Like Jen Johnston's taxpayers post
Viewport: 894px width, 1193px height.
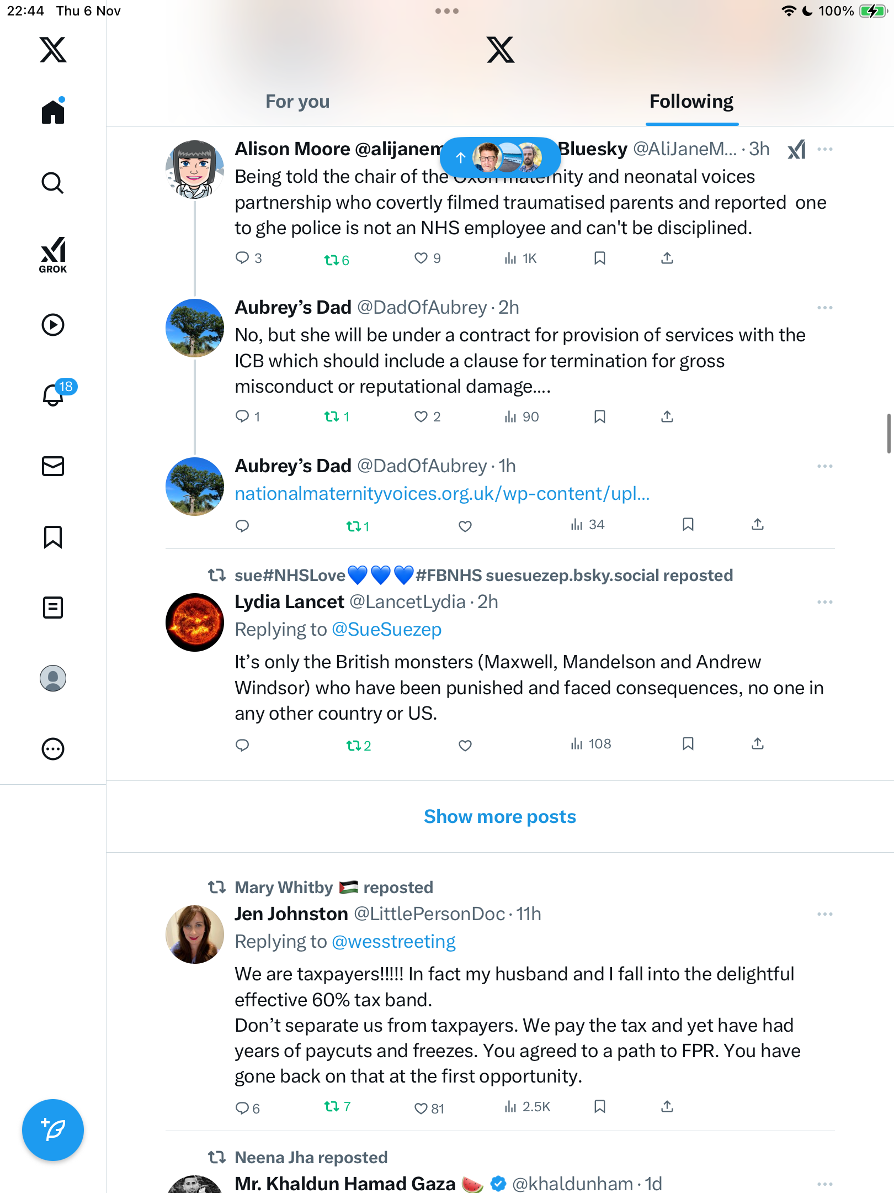421,1107
